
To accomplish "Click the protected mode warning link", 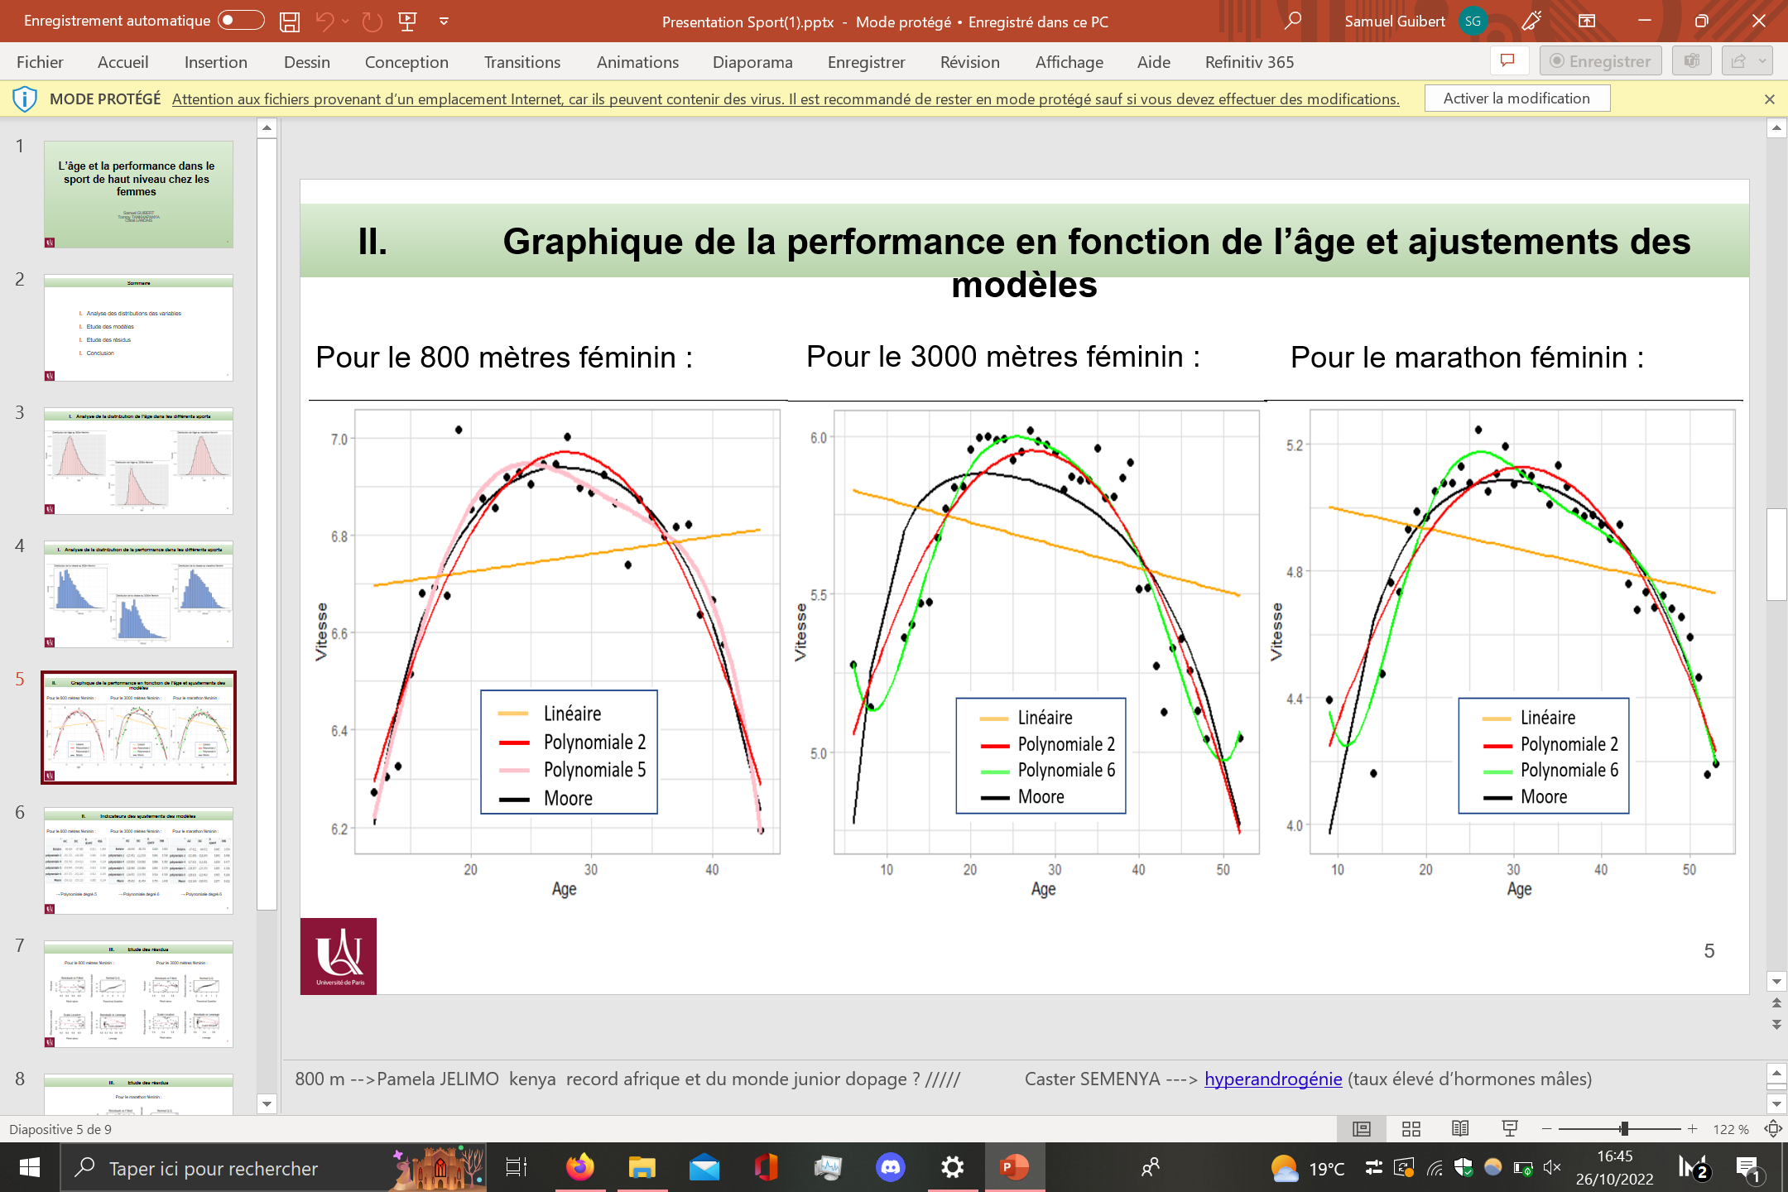I will click(x=786, y=99).
